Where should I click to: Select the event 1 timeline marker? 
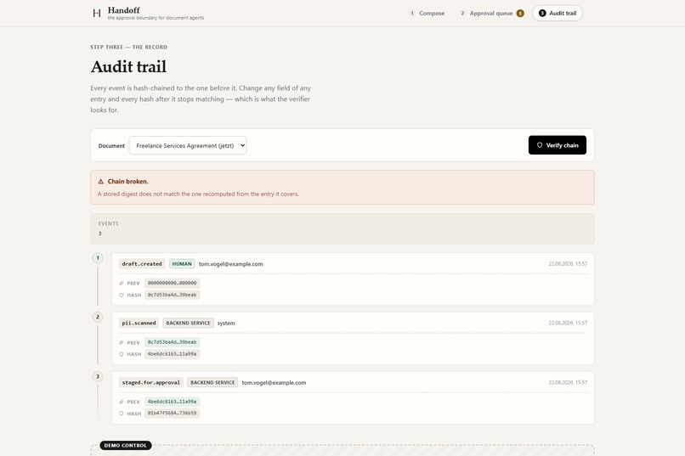98,258
